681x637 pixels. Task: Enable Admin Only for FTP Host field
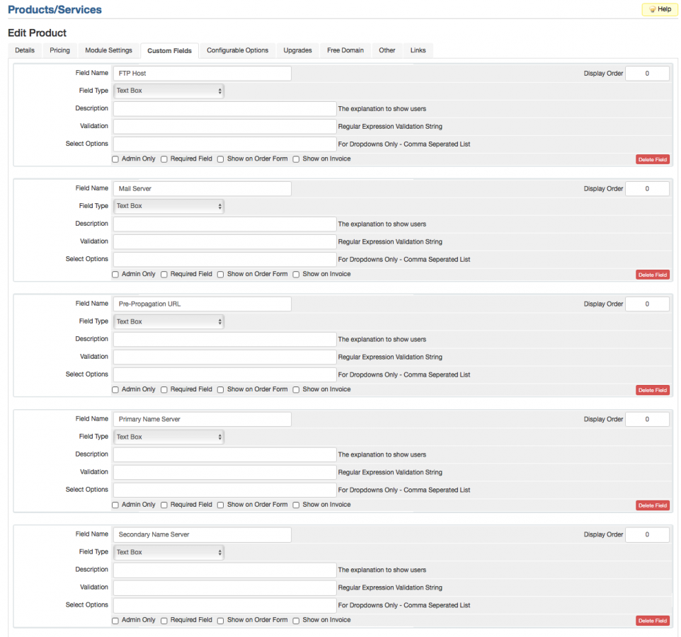coord(115,159)
